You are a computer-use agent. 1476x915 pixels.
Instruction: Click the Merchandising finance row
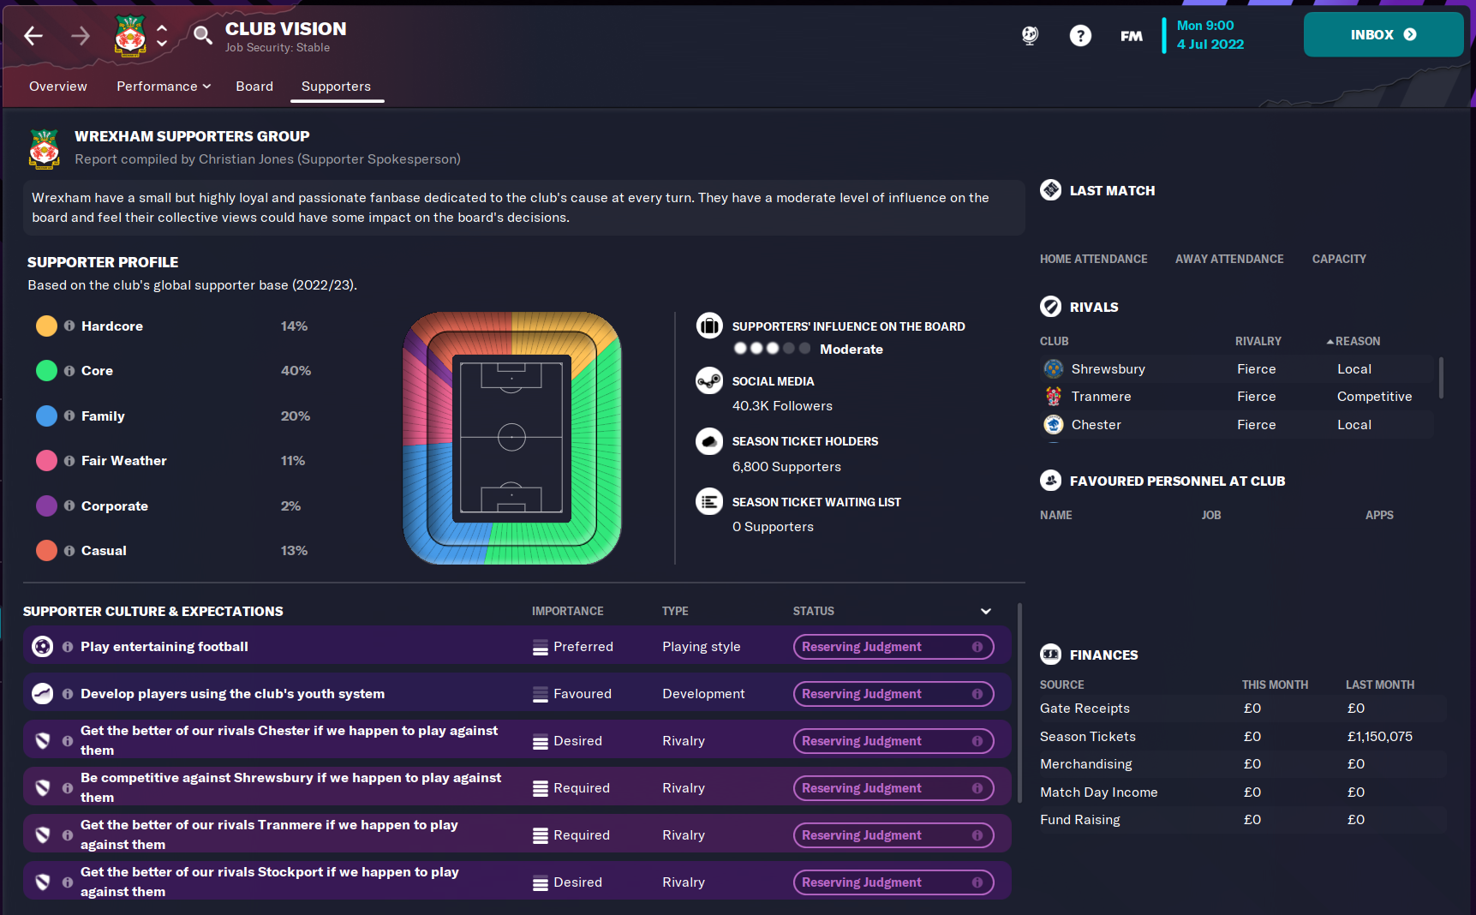1243,764
